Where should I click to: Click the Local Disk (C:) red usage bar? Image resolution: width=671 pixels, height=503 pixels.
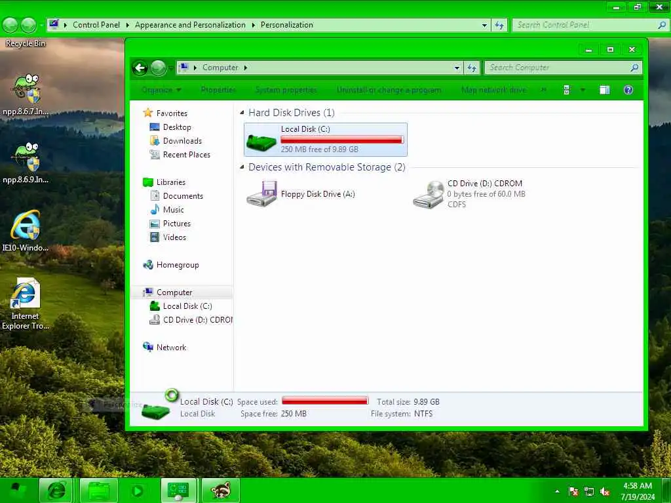point(342,140)
